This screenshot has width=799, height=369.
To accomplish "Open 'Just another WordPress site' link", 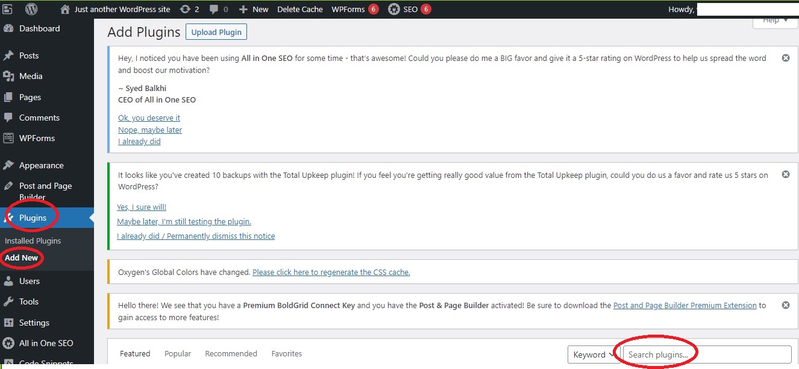I will coord(122,9).
